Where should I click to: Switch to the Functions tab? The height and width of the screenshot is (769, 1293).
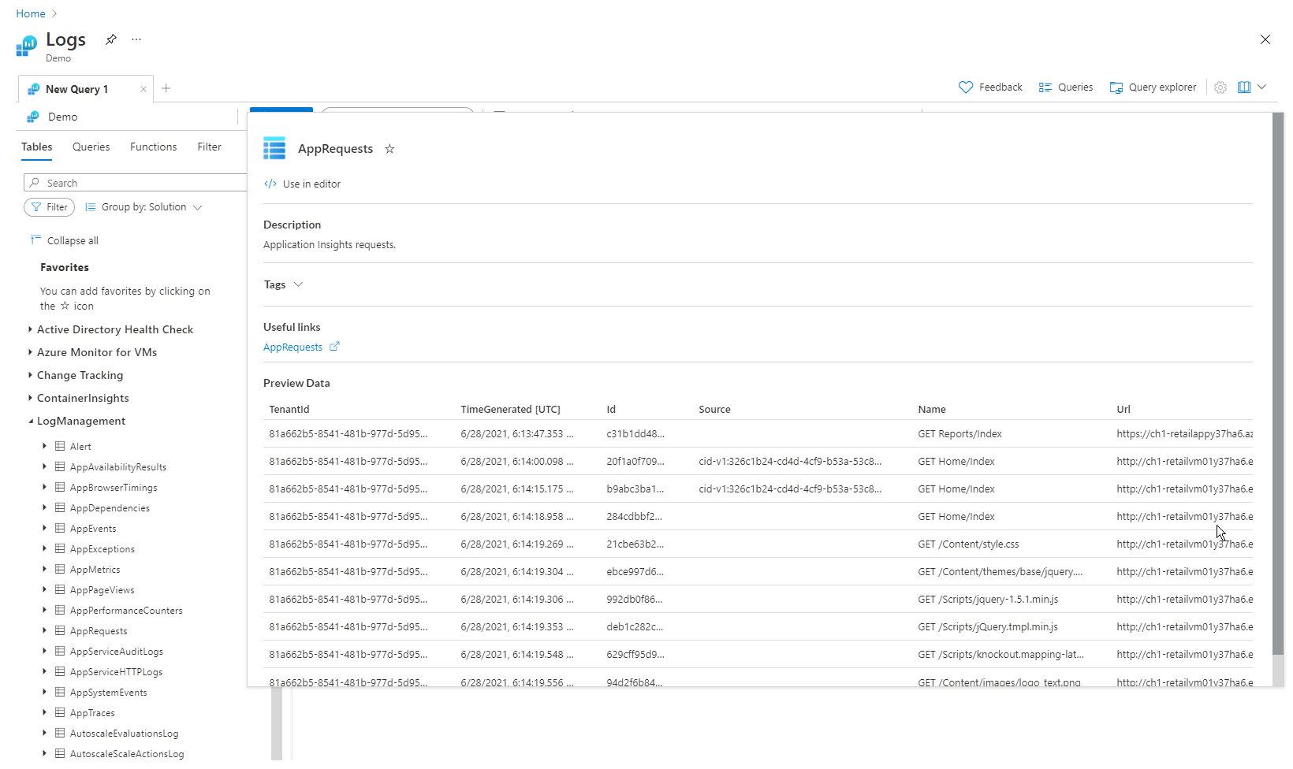click(x=154, y=147)
